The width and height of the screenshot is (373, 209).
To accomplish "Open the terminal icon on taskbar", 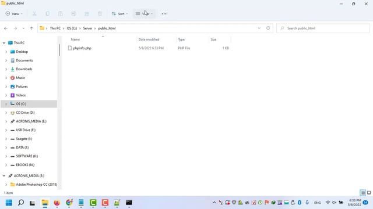I will pos(129,203).
